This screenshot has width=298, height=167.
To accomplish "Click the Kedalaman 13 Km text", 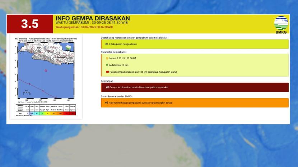I will 118,65.
